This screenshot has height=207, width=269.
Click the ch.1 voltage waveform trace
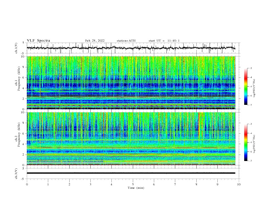click(x=131, y=48)
